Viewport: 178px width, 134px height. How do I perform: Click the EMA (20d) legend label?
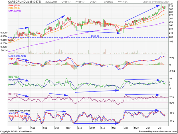14,5
